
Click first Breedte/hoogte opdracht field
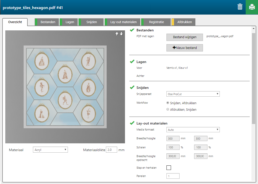[173, 156]
